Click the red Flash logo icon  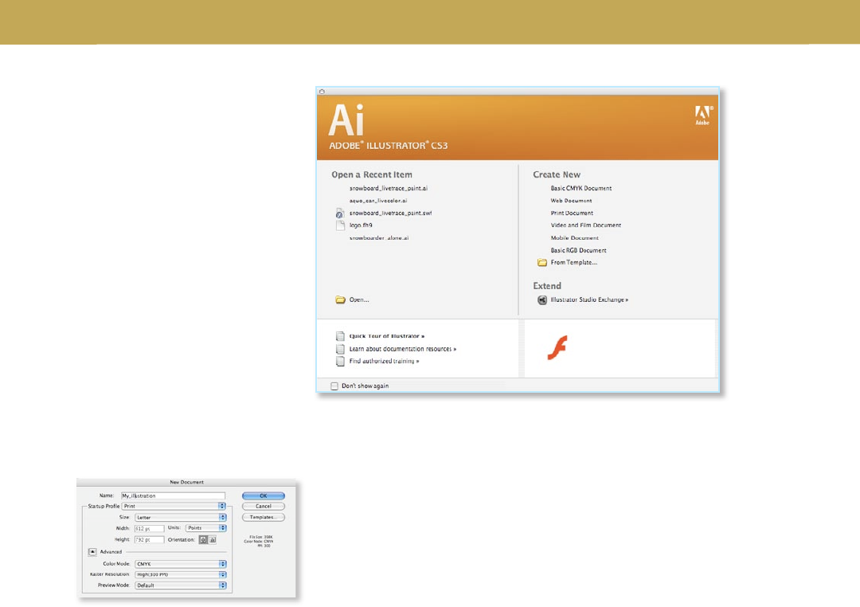click(x=557, y=347)
